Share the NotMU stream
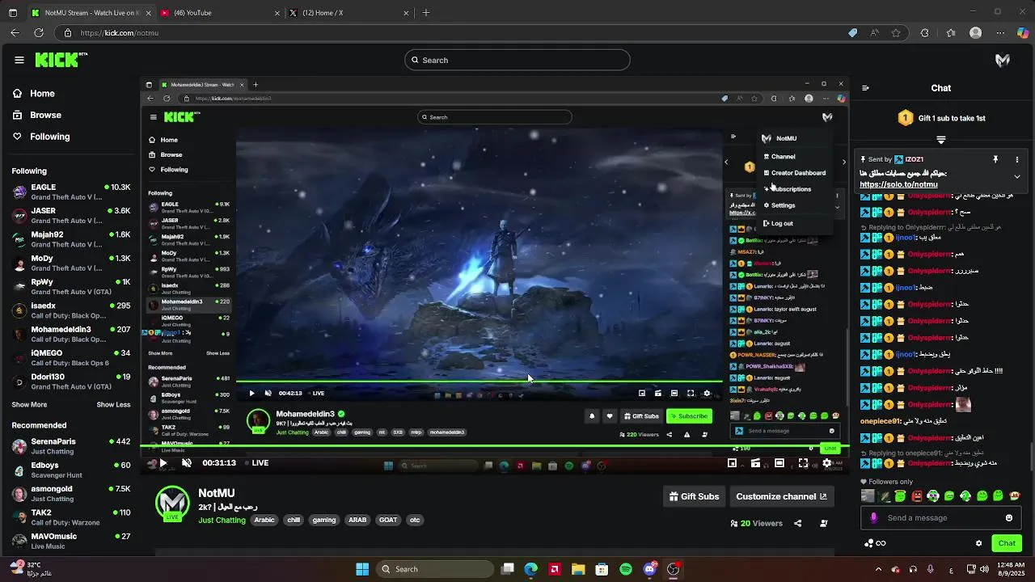The width and height of the screenshot is (1035, 582). point(797,523)
